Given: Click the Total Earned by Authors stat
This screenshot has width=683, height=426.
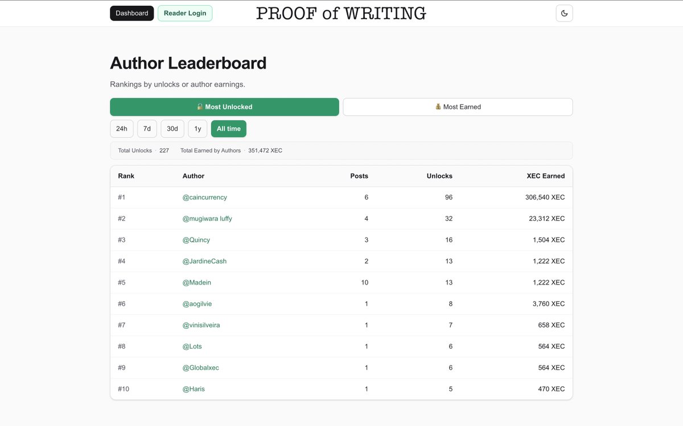Looking at the screenshot, I should pos(231,151).
